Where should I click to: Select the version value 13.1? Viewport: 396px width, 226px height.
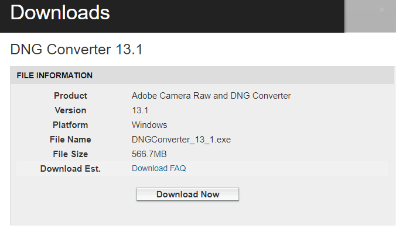[x=140, y=110]
